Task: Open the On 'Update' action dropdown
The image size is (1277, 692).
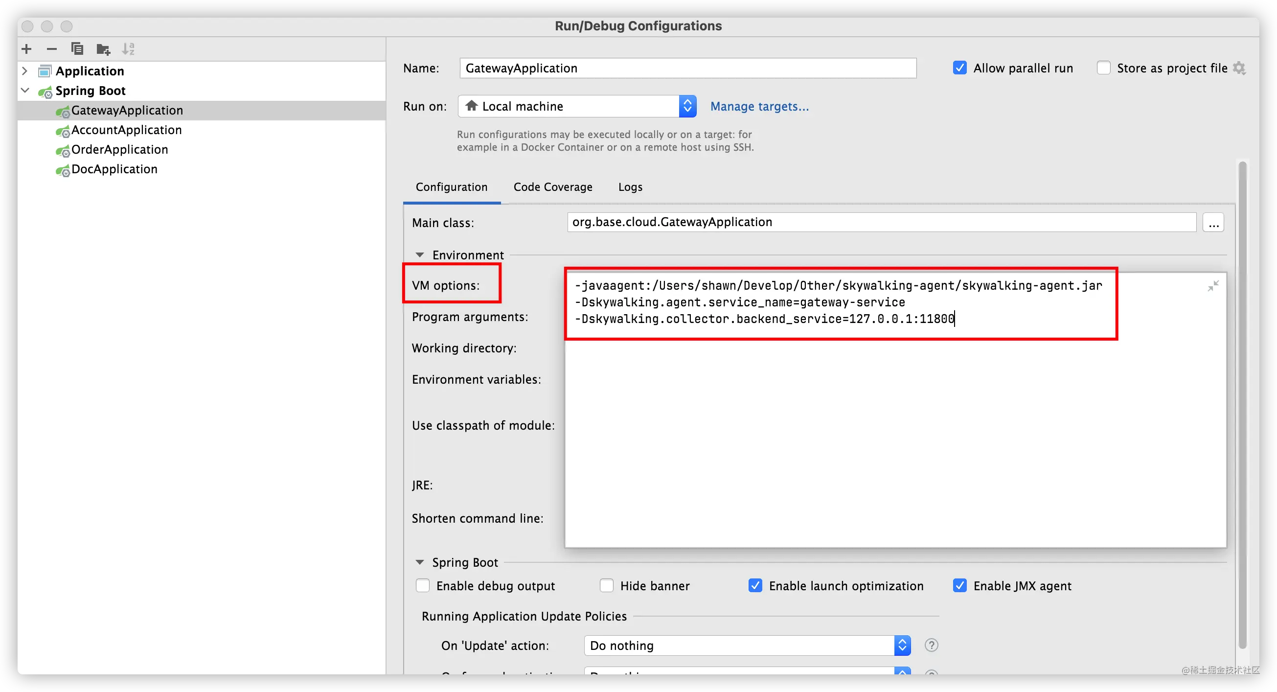Action: (747, 646)
